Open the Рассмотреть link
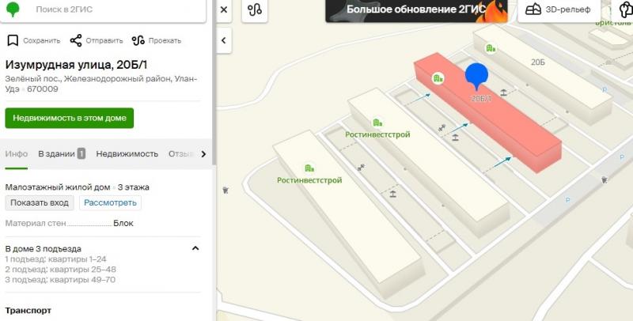The width and height of the screenshot is (633, 321). click(x=110, y=202)
